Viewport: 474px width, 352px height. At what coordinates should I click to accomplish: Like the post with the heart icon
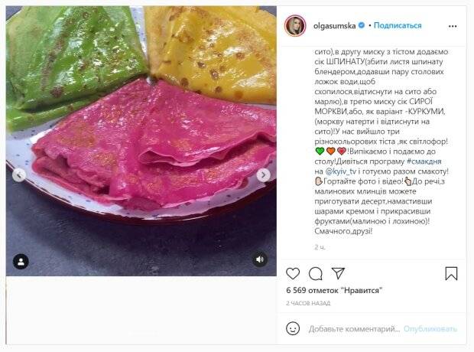click(x=293, y=274)
